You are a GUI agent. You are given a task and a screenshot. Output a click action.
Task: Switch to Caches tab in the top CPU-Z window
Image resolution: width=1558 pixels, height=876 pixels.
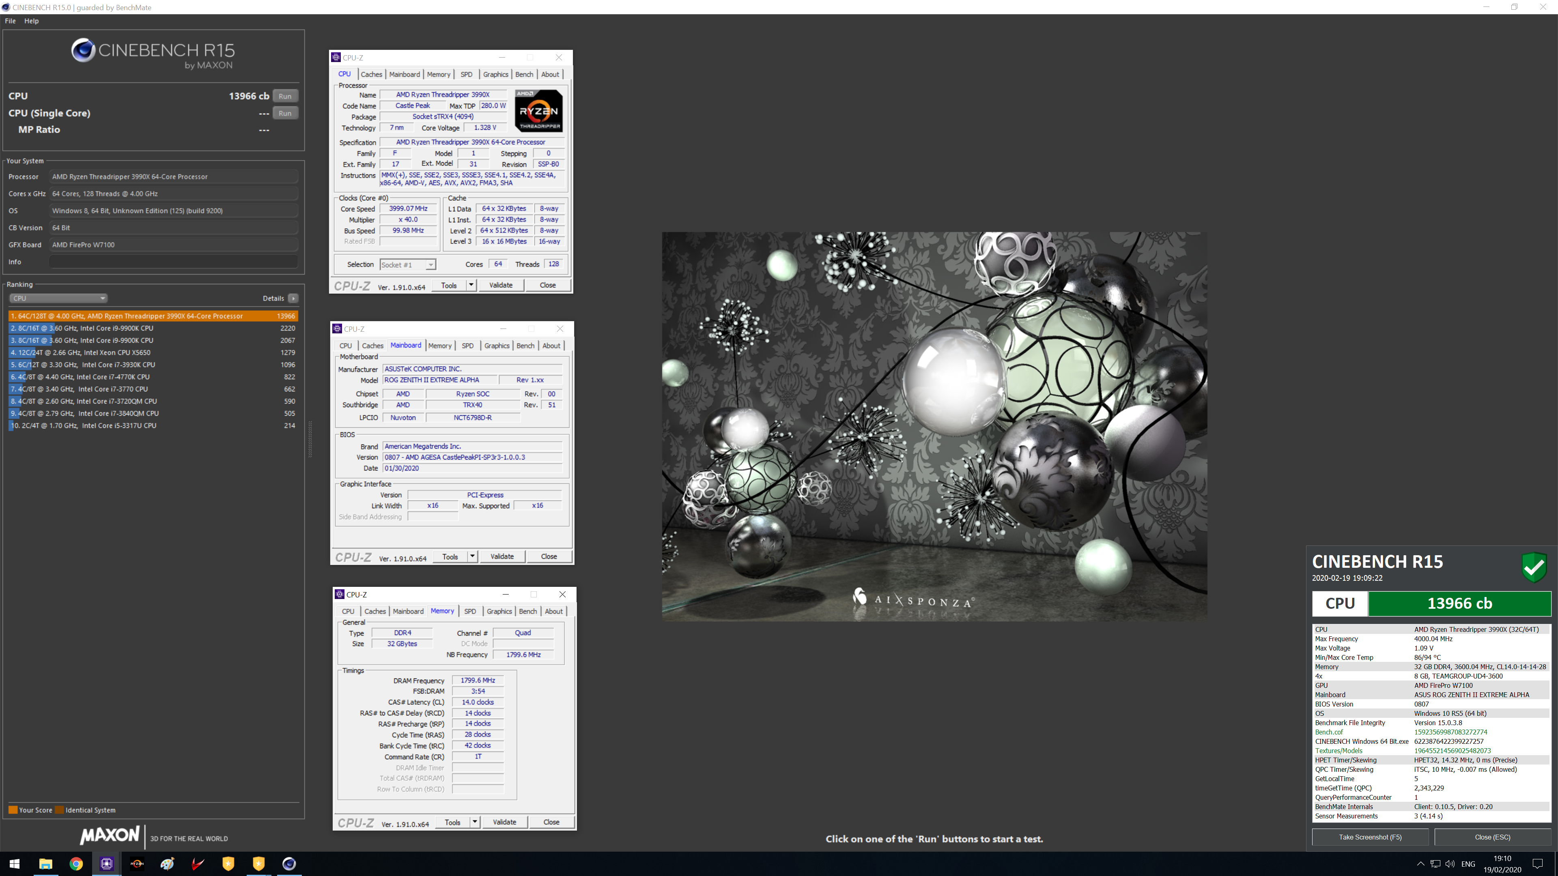pos(371,74)
